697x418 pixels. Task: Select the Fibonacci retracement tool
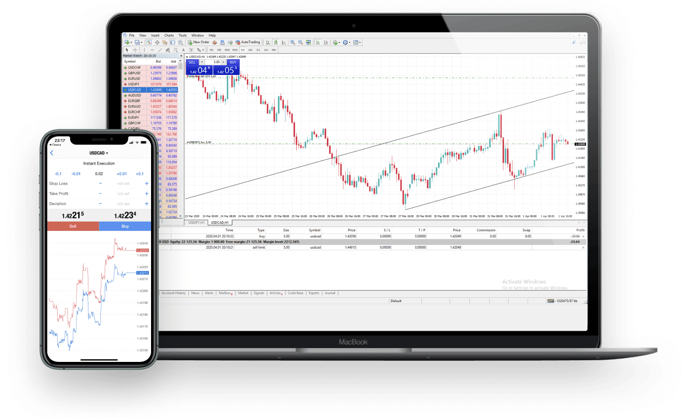click(x=176, y=50)
